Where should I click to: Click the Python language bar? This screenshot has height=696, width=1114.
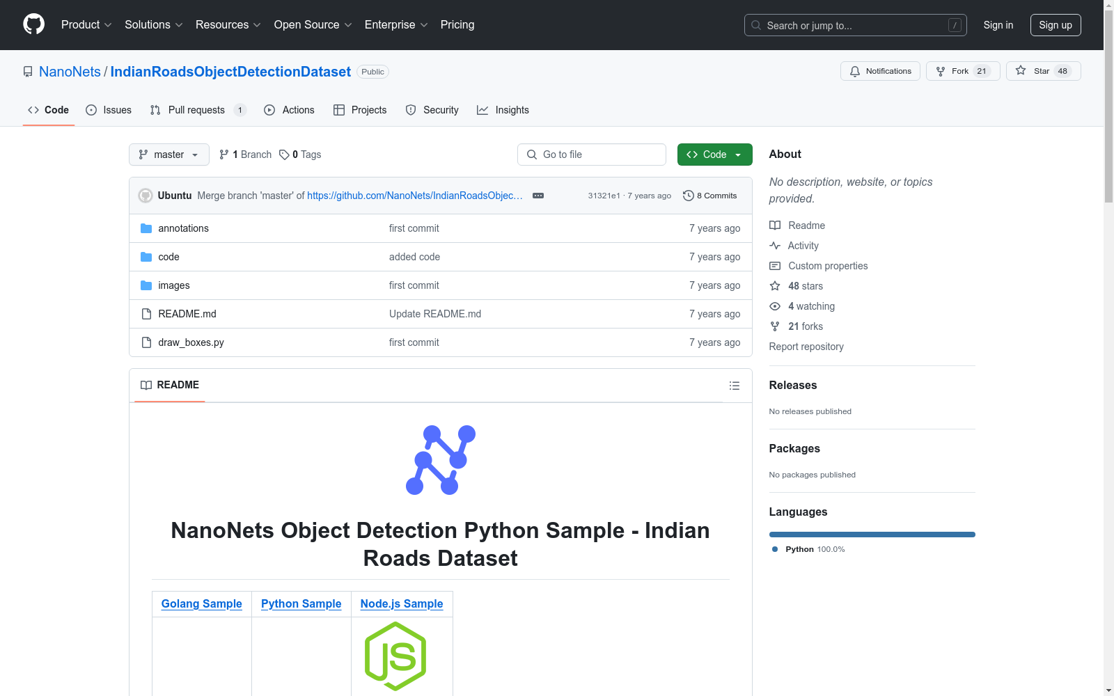[x=872, y=535]
